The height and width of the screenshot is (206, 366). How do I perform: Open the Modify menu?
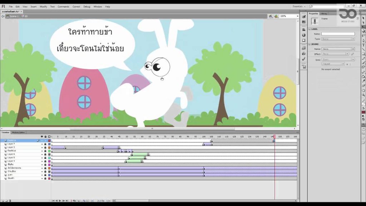43,7
